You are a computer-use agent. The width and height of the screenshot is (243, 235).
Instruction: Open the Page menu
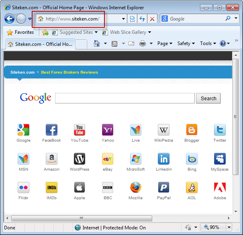point(165,43)
